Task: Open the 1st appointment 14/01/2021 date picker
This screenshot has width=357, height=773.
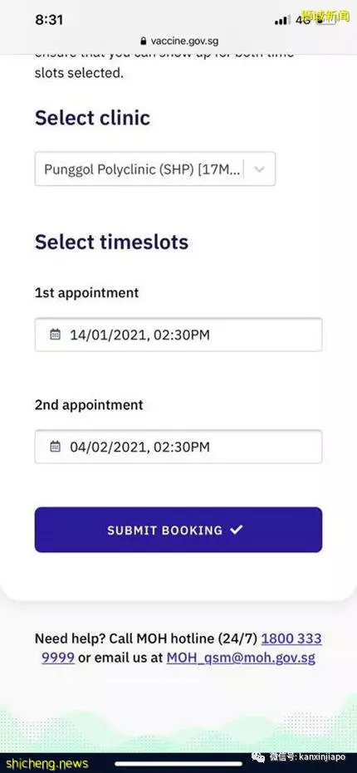Action: coord(178,335)
